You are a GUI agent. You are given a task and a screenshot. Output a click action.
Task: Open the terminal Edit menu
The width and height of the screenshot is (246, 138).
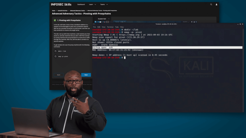(99, 27)
